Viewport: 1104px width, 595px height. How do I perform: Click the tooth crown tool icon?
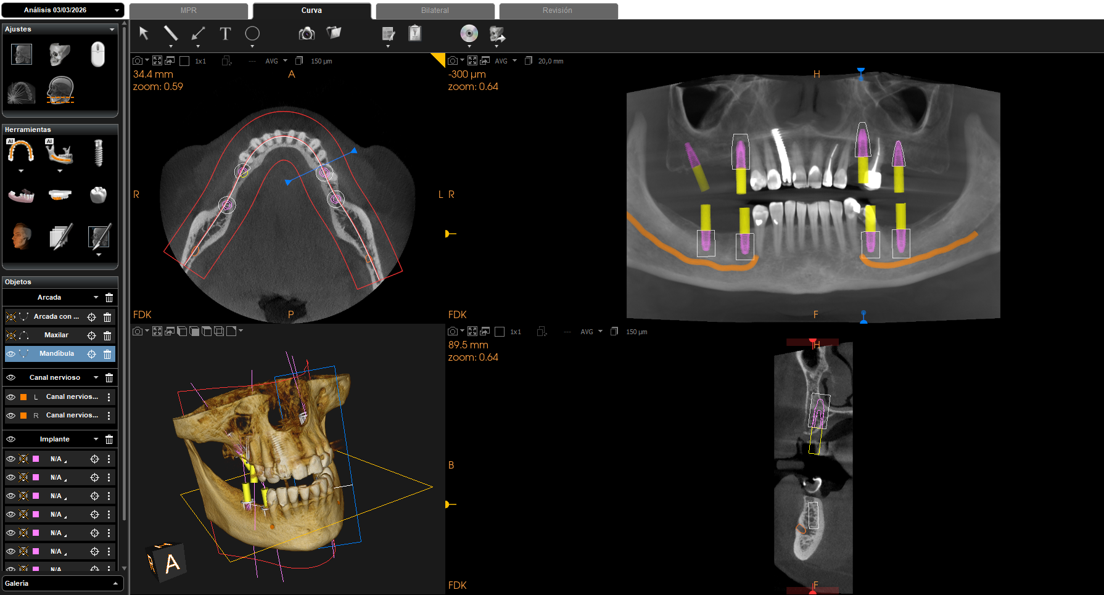pos(98,195)
